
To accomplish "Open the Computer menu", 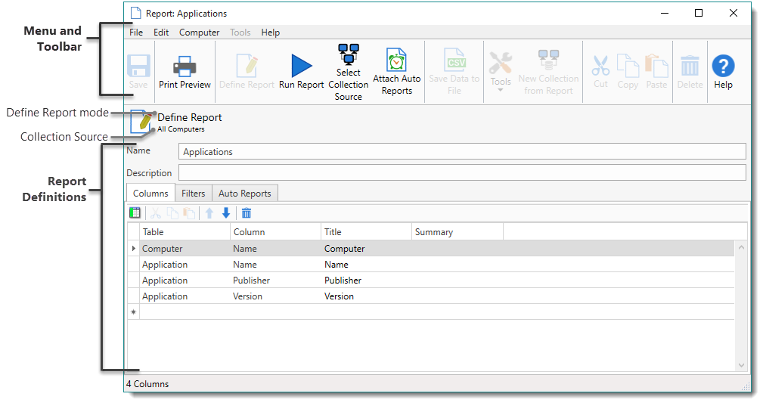I will [199, 33].
